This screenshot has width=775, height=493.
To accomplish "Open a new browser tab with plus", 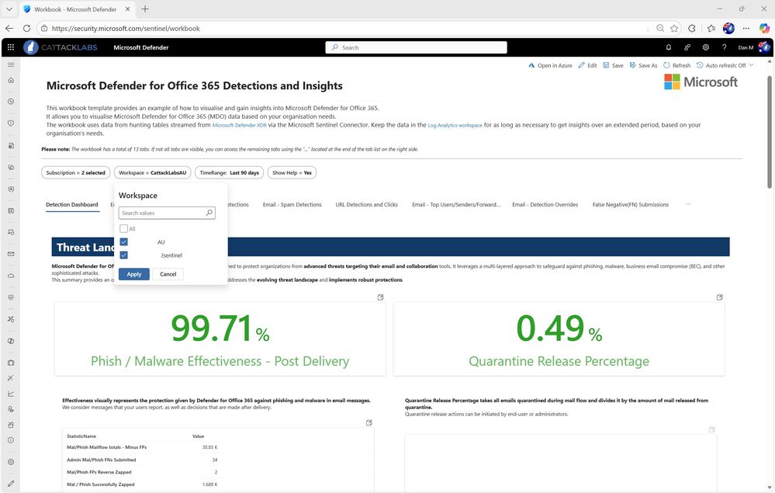I will click(x=145, y=9).
